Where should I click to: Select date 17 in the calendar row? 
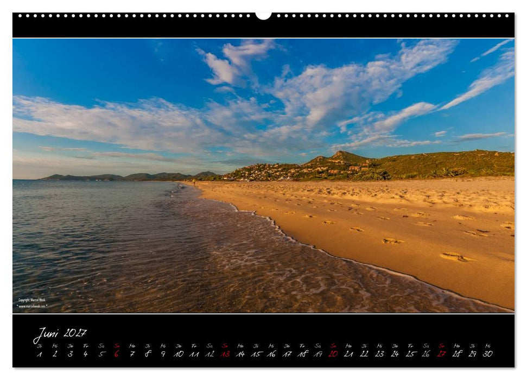[287, 354]
